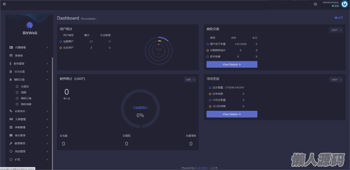
Task: Click the 今日手续费 label
Action: pyautogui.click(x=219, y=106)
